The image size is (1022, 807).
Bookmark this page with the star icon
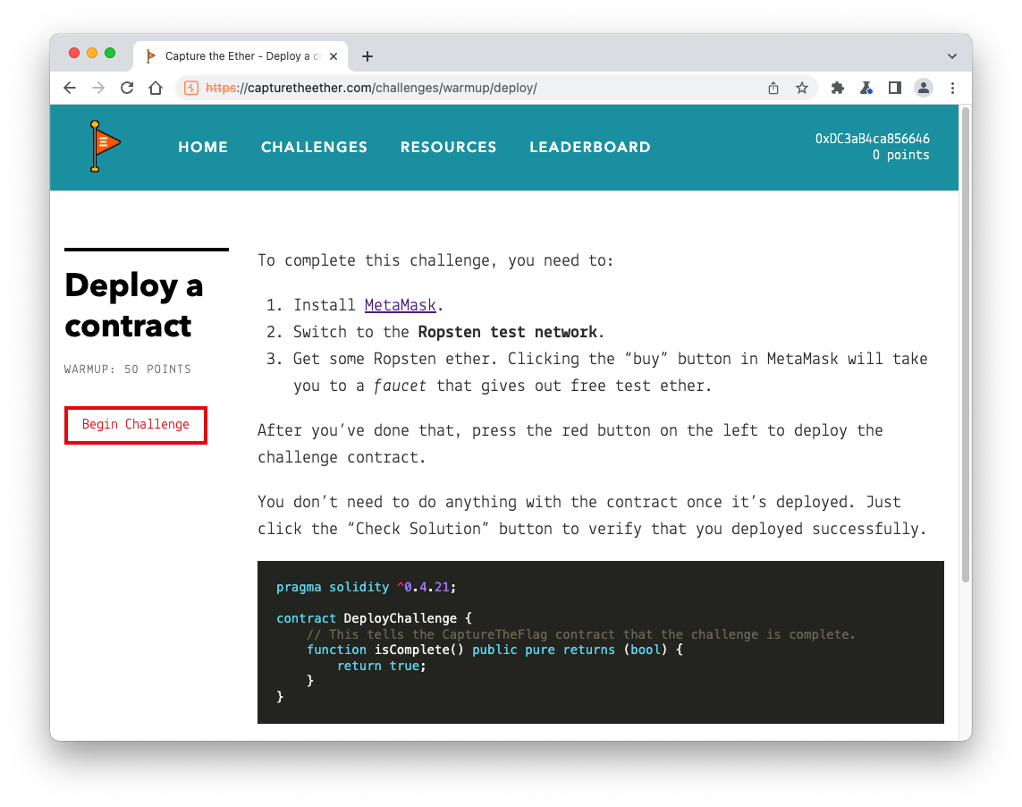802,88
